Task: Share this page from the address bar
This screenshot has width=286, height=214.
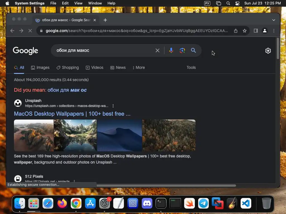Action: point(236,31)
